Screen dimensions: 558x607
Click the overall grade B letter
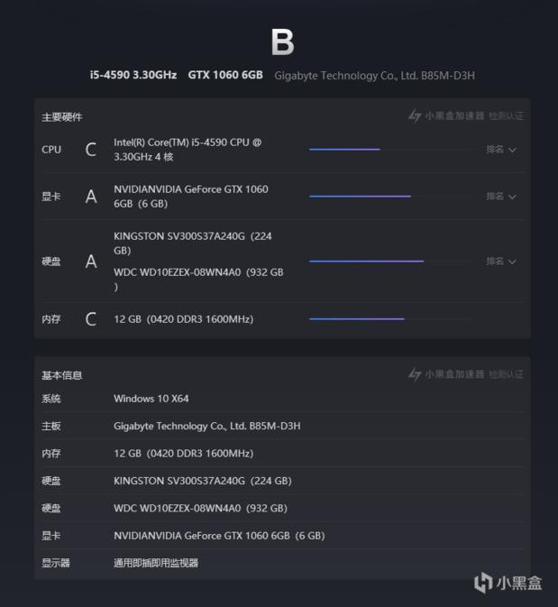282,42
